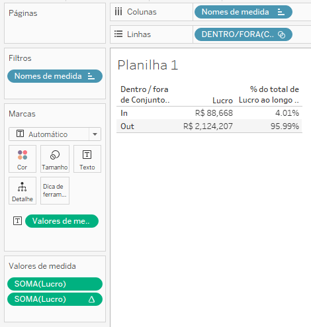Click the Planilha 1 sheet title

tap(148, 65)
